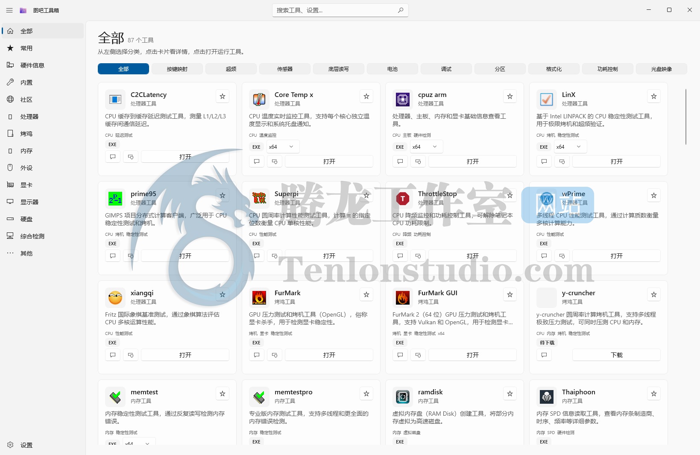
Task: Click the shield icon on wPrime card
Action: pos(562,256)
